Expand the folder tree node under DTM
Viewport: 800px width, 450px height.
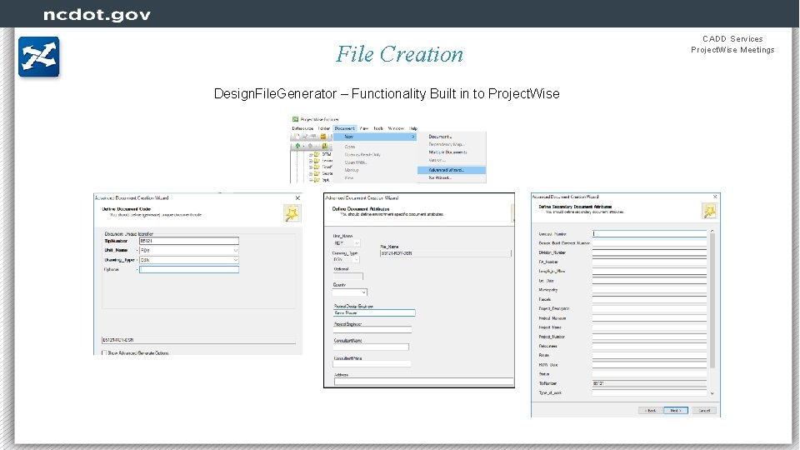[311, 161]
